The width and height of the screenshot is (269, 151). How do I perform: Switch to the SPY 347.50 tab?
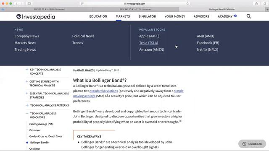click(135, 9)
